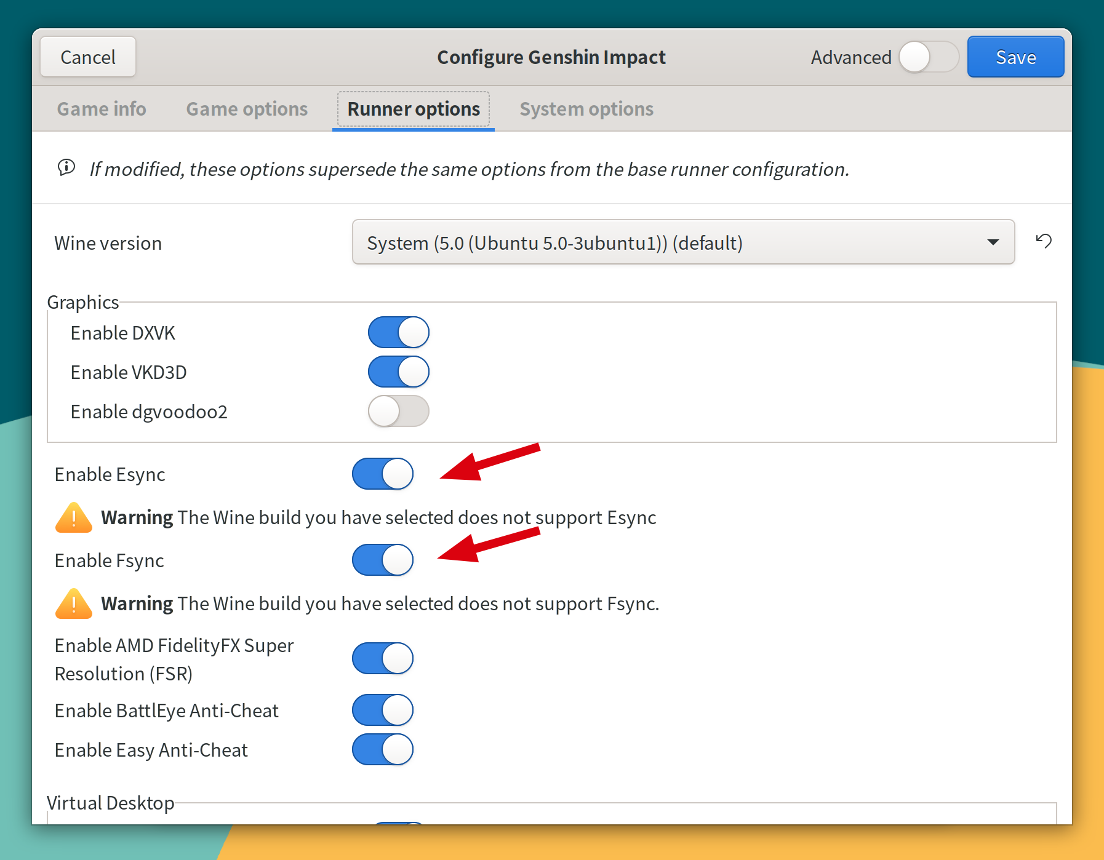This screenshot has height=860, width=1104.
Task: Turn off the Enable VKD3D switch
Action: (x=399, y=372)
